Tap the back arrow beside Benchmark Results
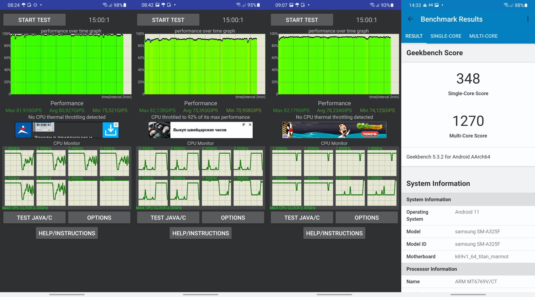This screenshot has height=297, width=535. click(x=410, y=19)
